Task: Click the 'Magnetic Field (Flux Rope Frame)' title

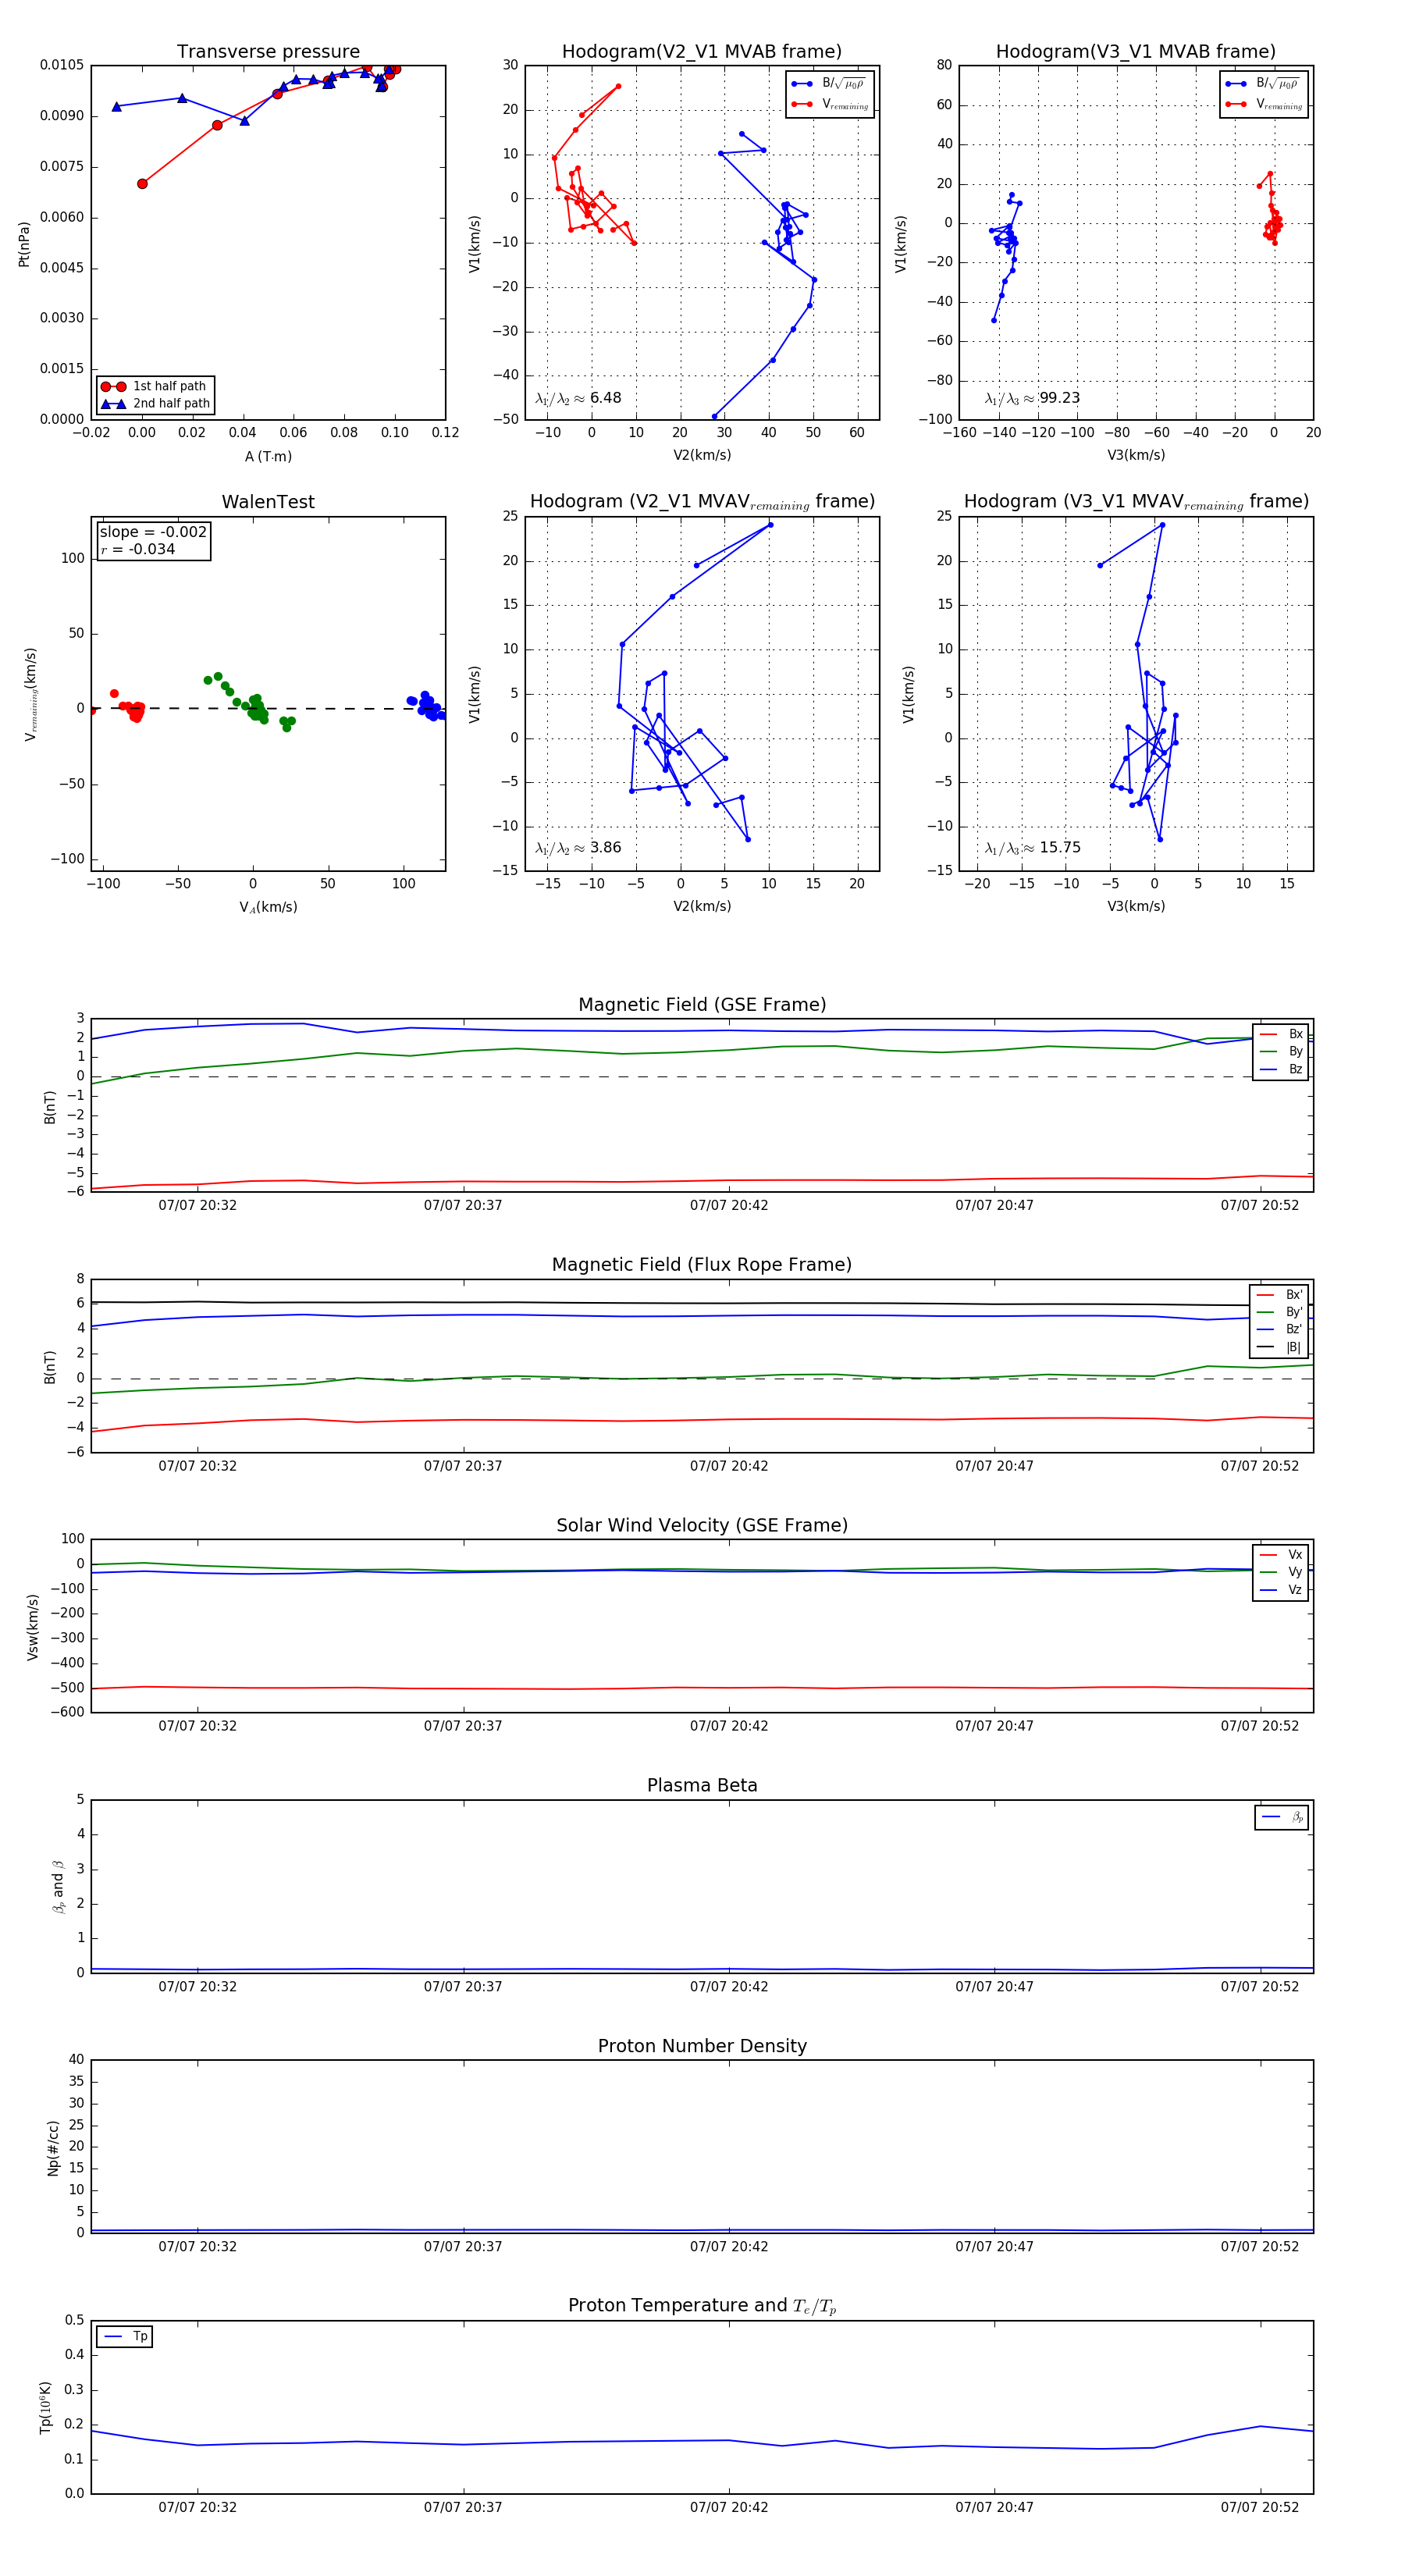Action: point(702,1264)
